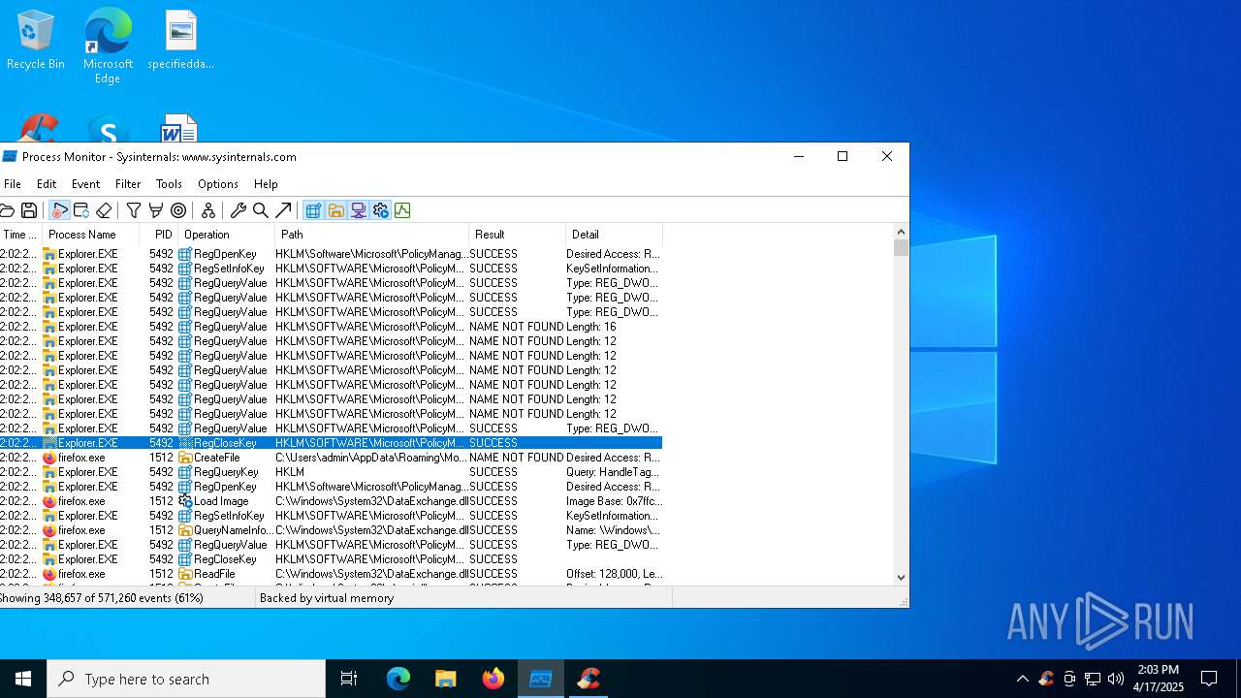Sort by Process Name column header

click(91, 235)
